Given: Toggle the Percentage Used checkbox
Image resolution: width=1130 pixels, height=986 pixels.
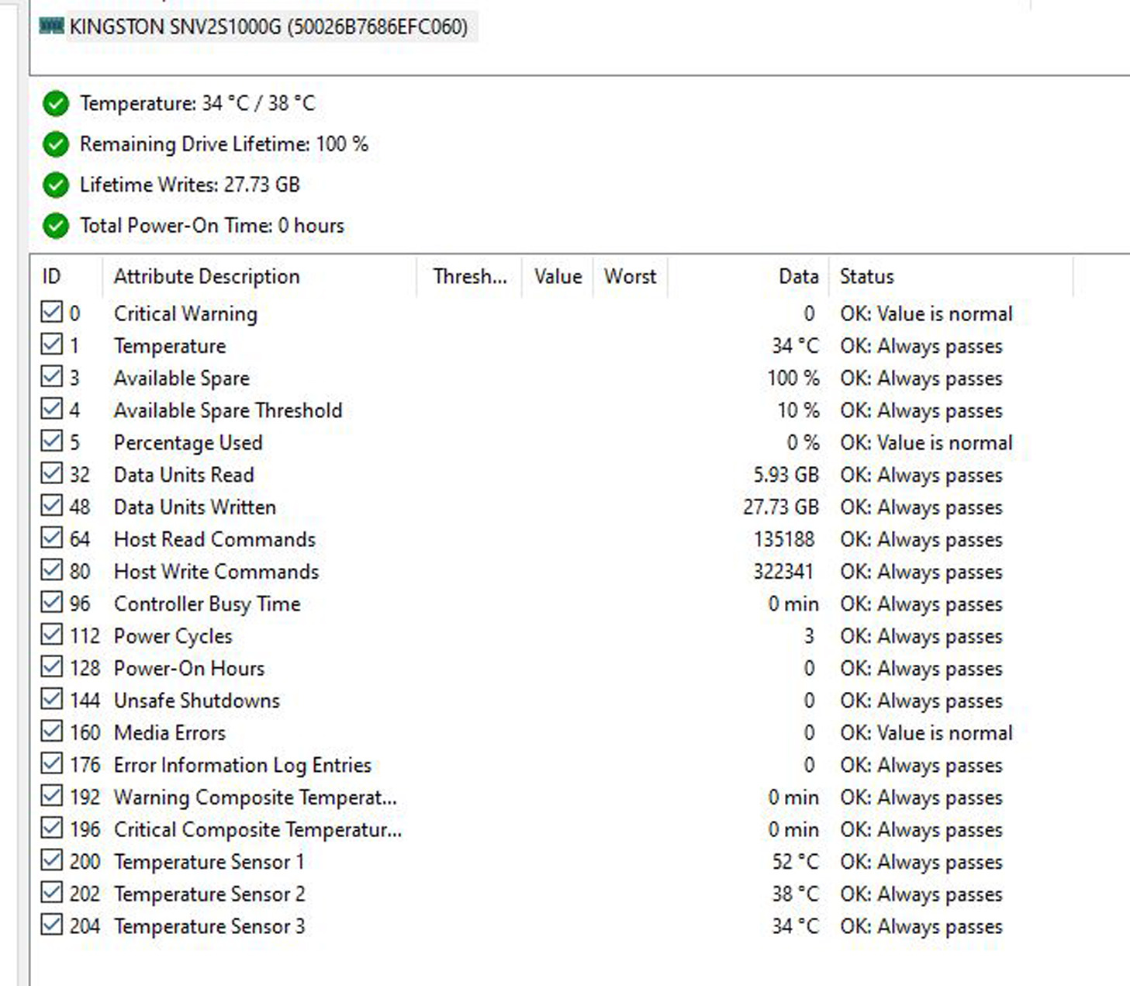Looking at the screenshot, I should (x=52, y=441).
